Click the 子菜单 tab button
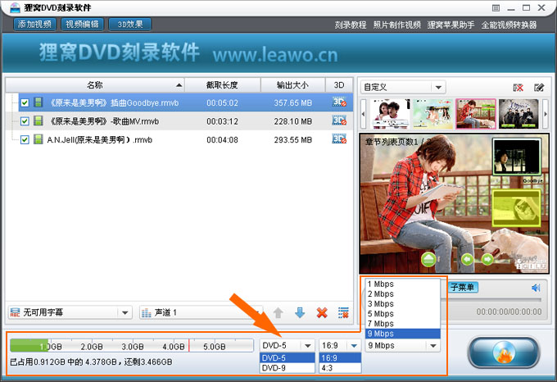557x382 pixels. point(463,287)
